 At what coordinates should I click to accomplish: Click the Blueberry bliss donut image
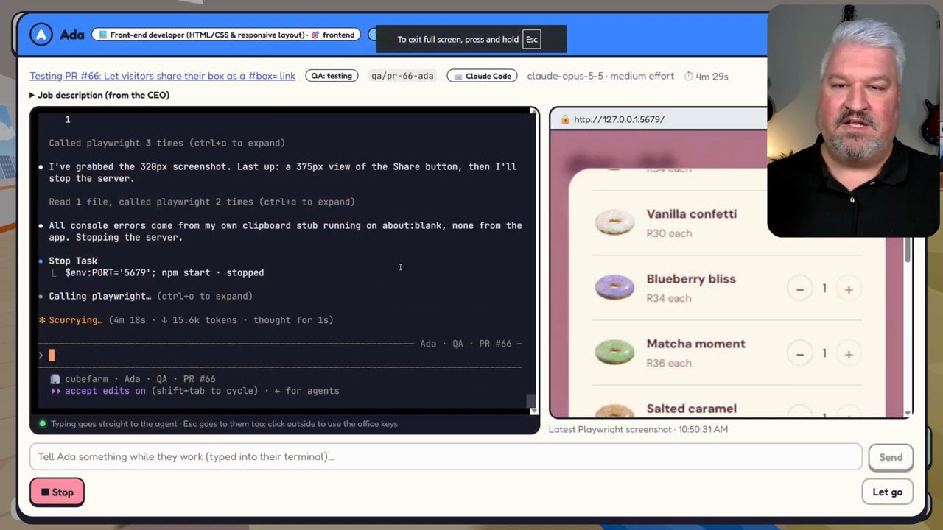coord(614,287)
